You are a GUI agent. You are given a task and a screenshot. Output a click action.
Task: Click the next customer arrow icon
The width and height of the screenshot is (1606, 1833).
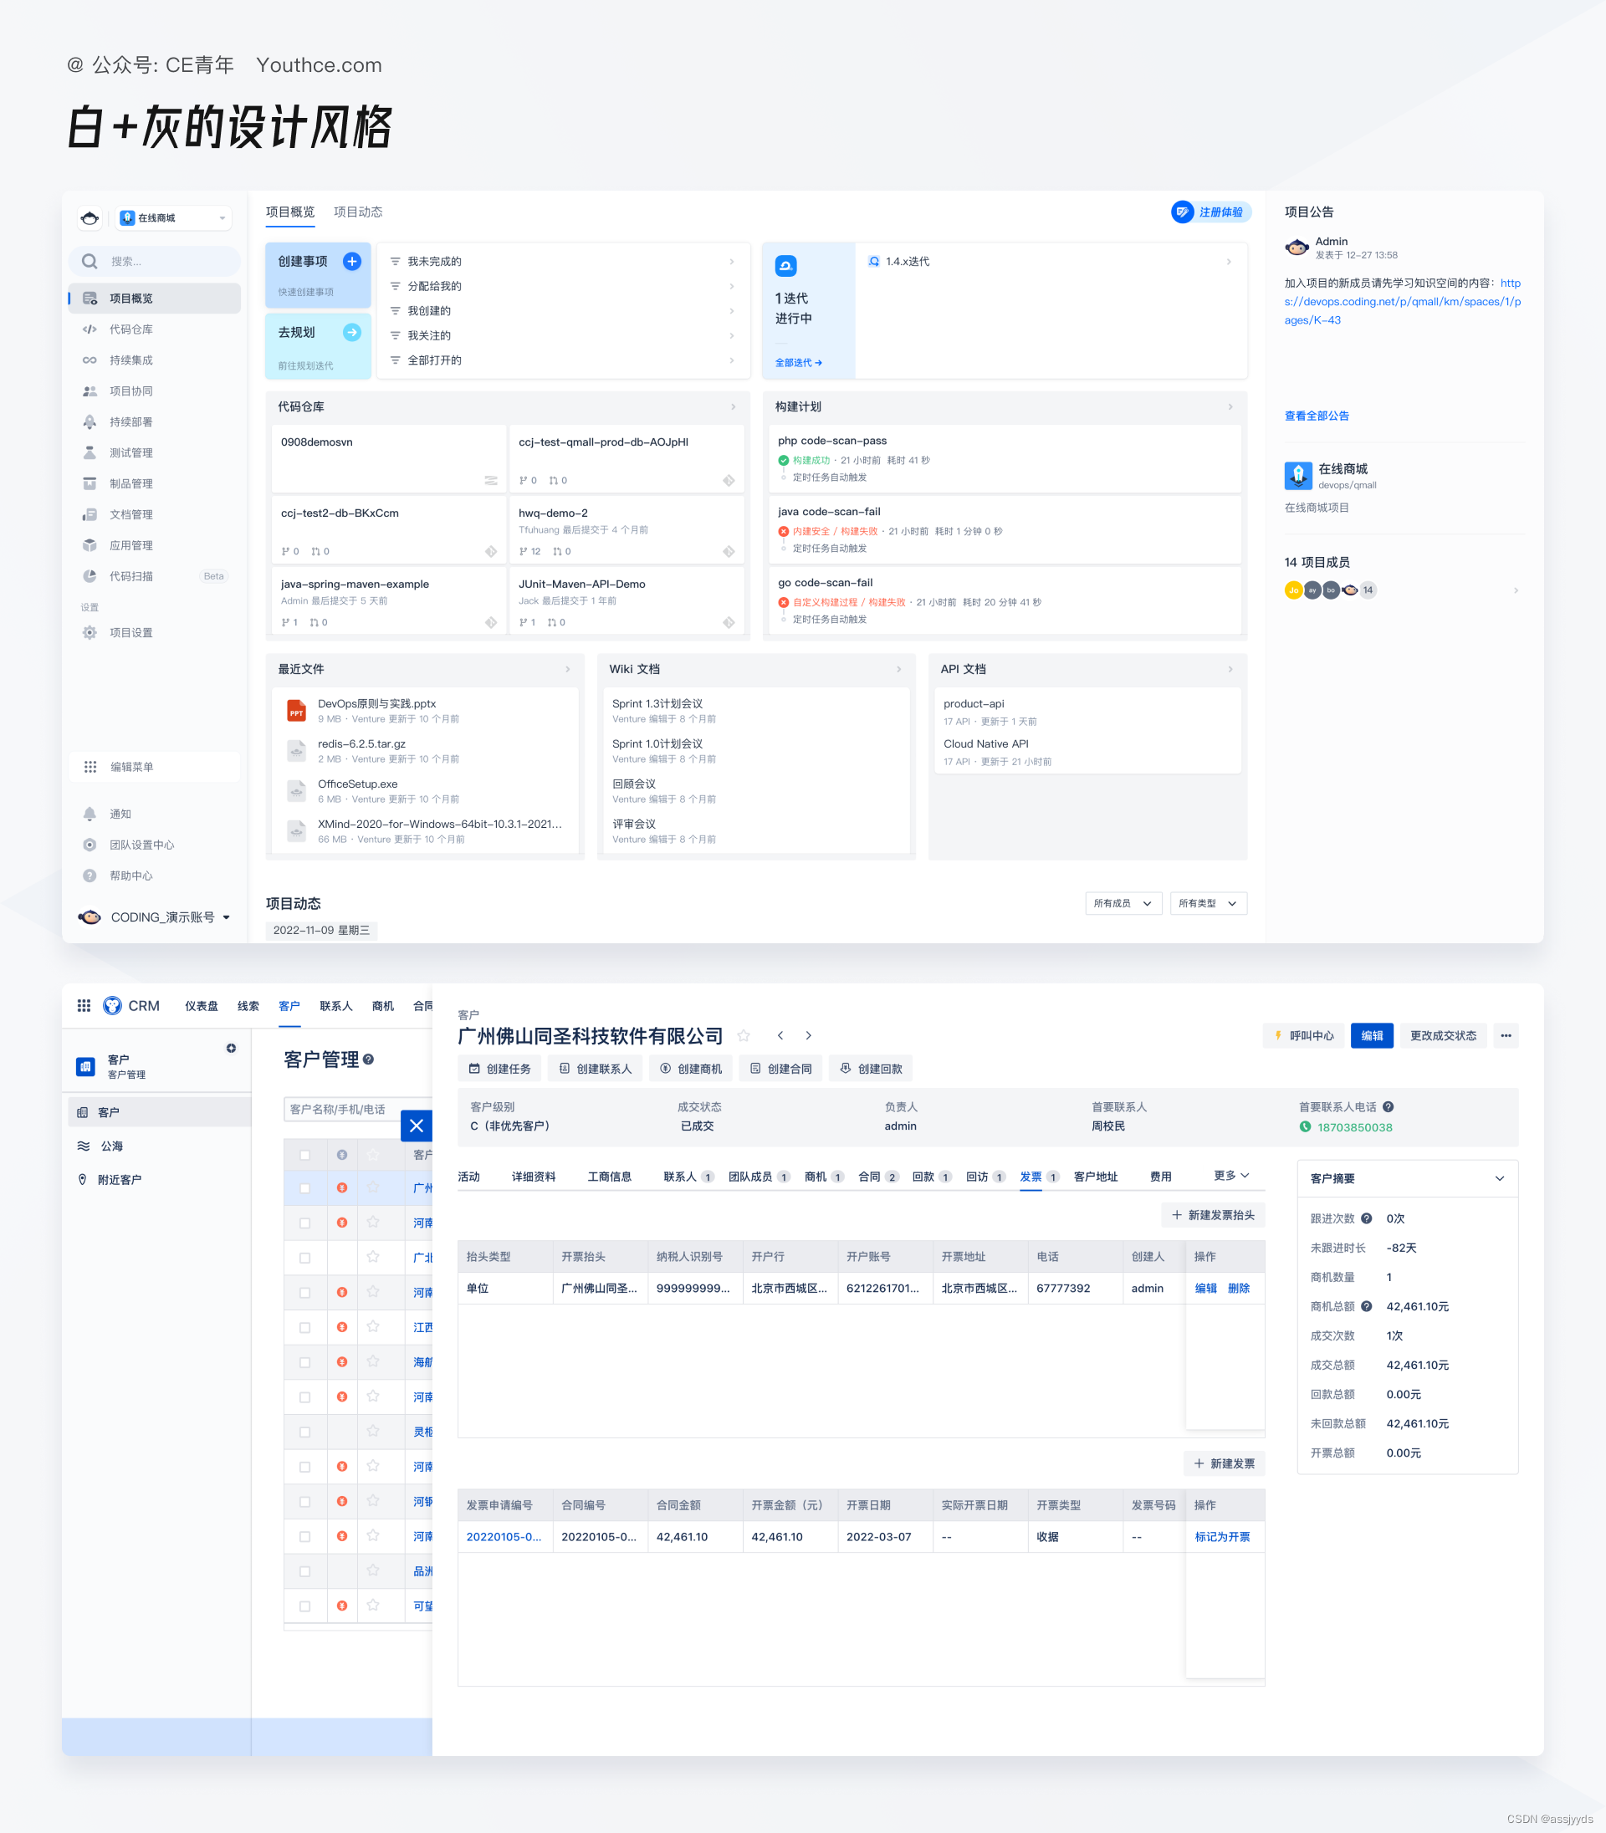tap(808, 1035)
